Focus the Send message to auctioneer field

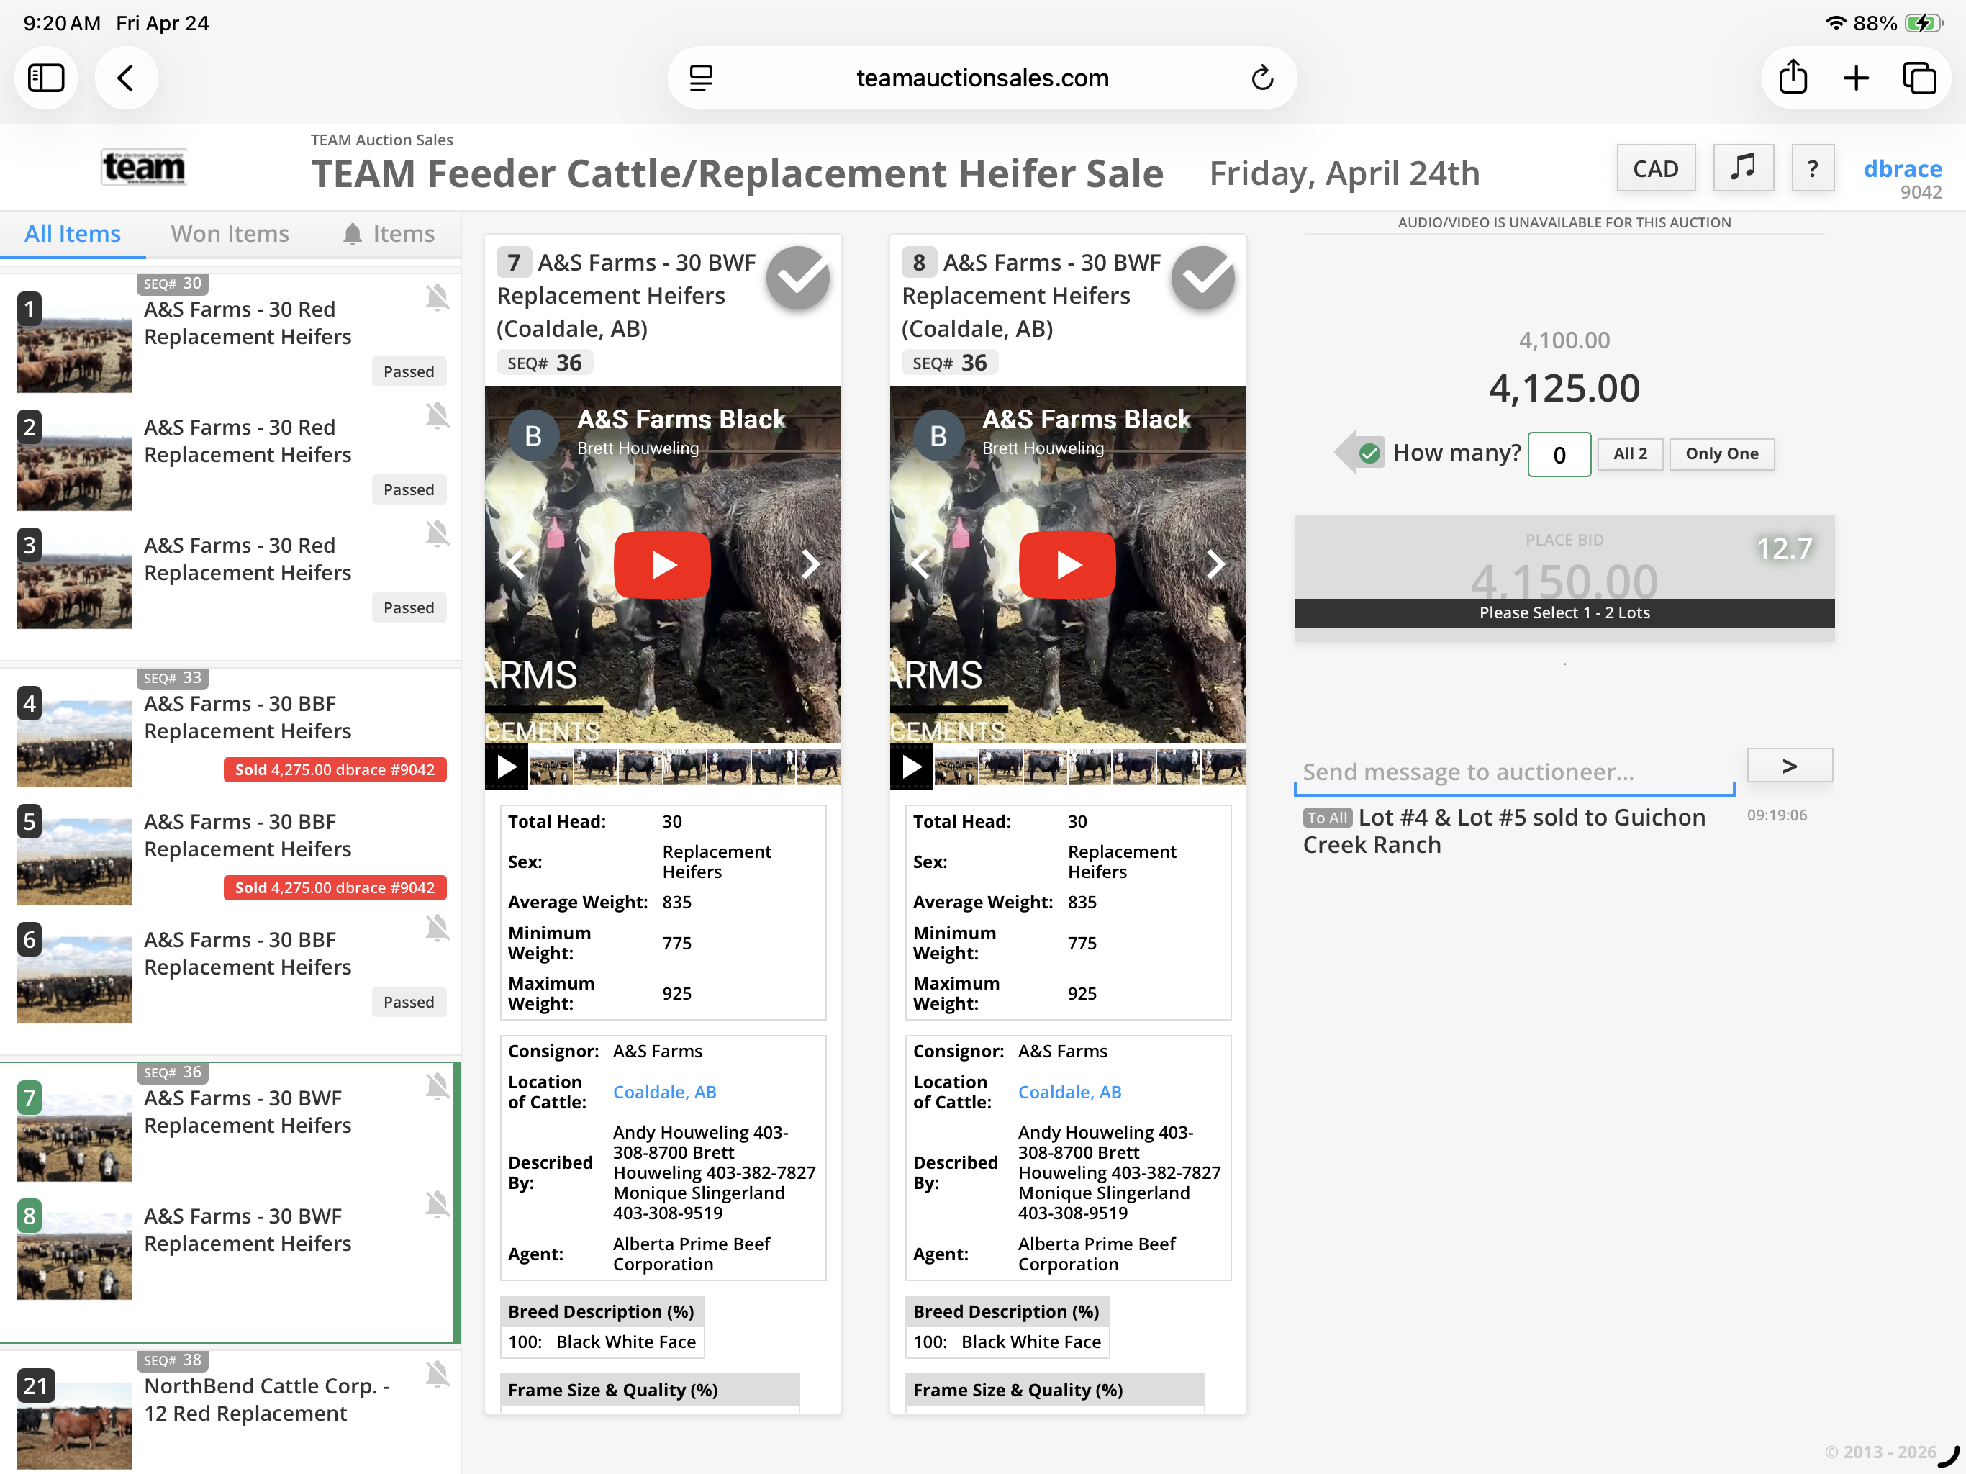(1513, 771)
